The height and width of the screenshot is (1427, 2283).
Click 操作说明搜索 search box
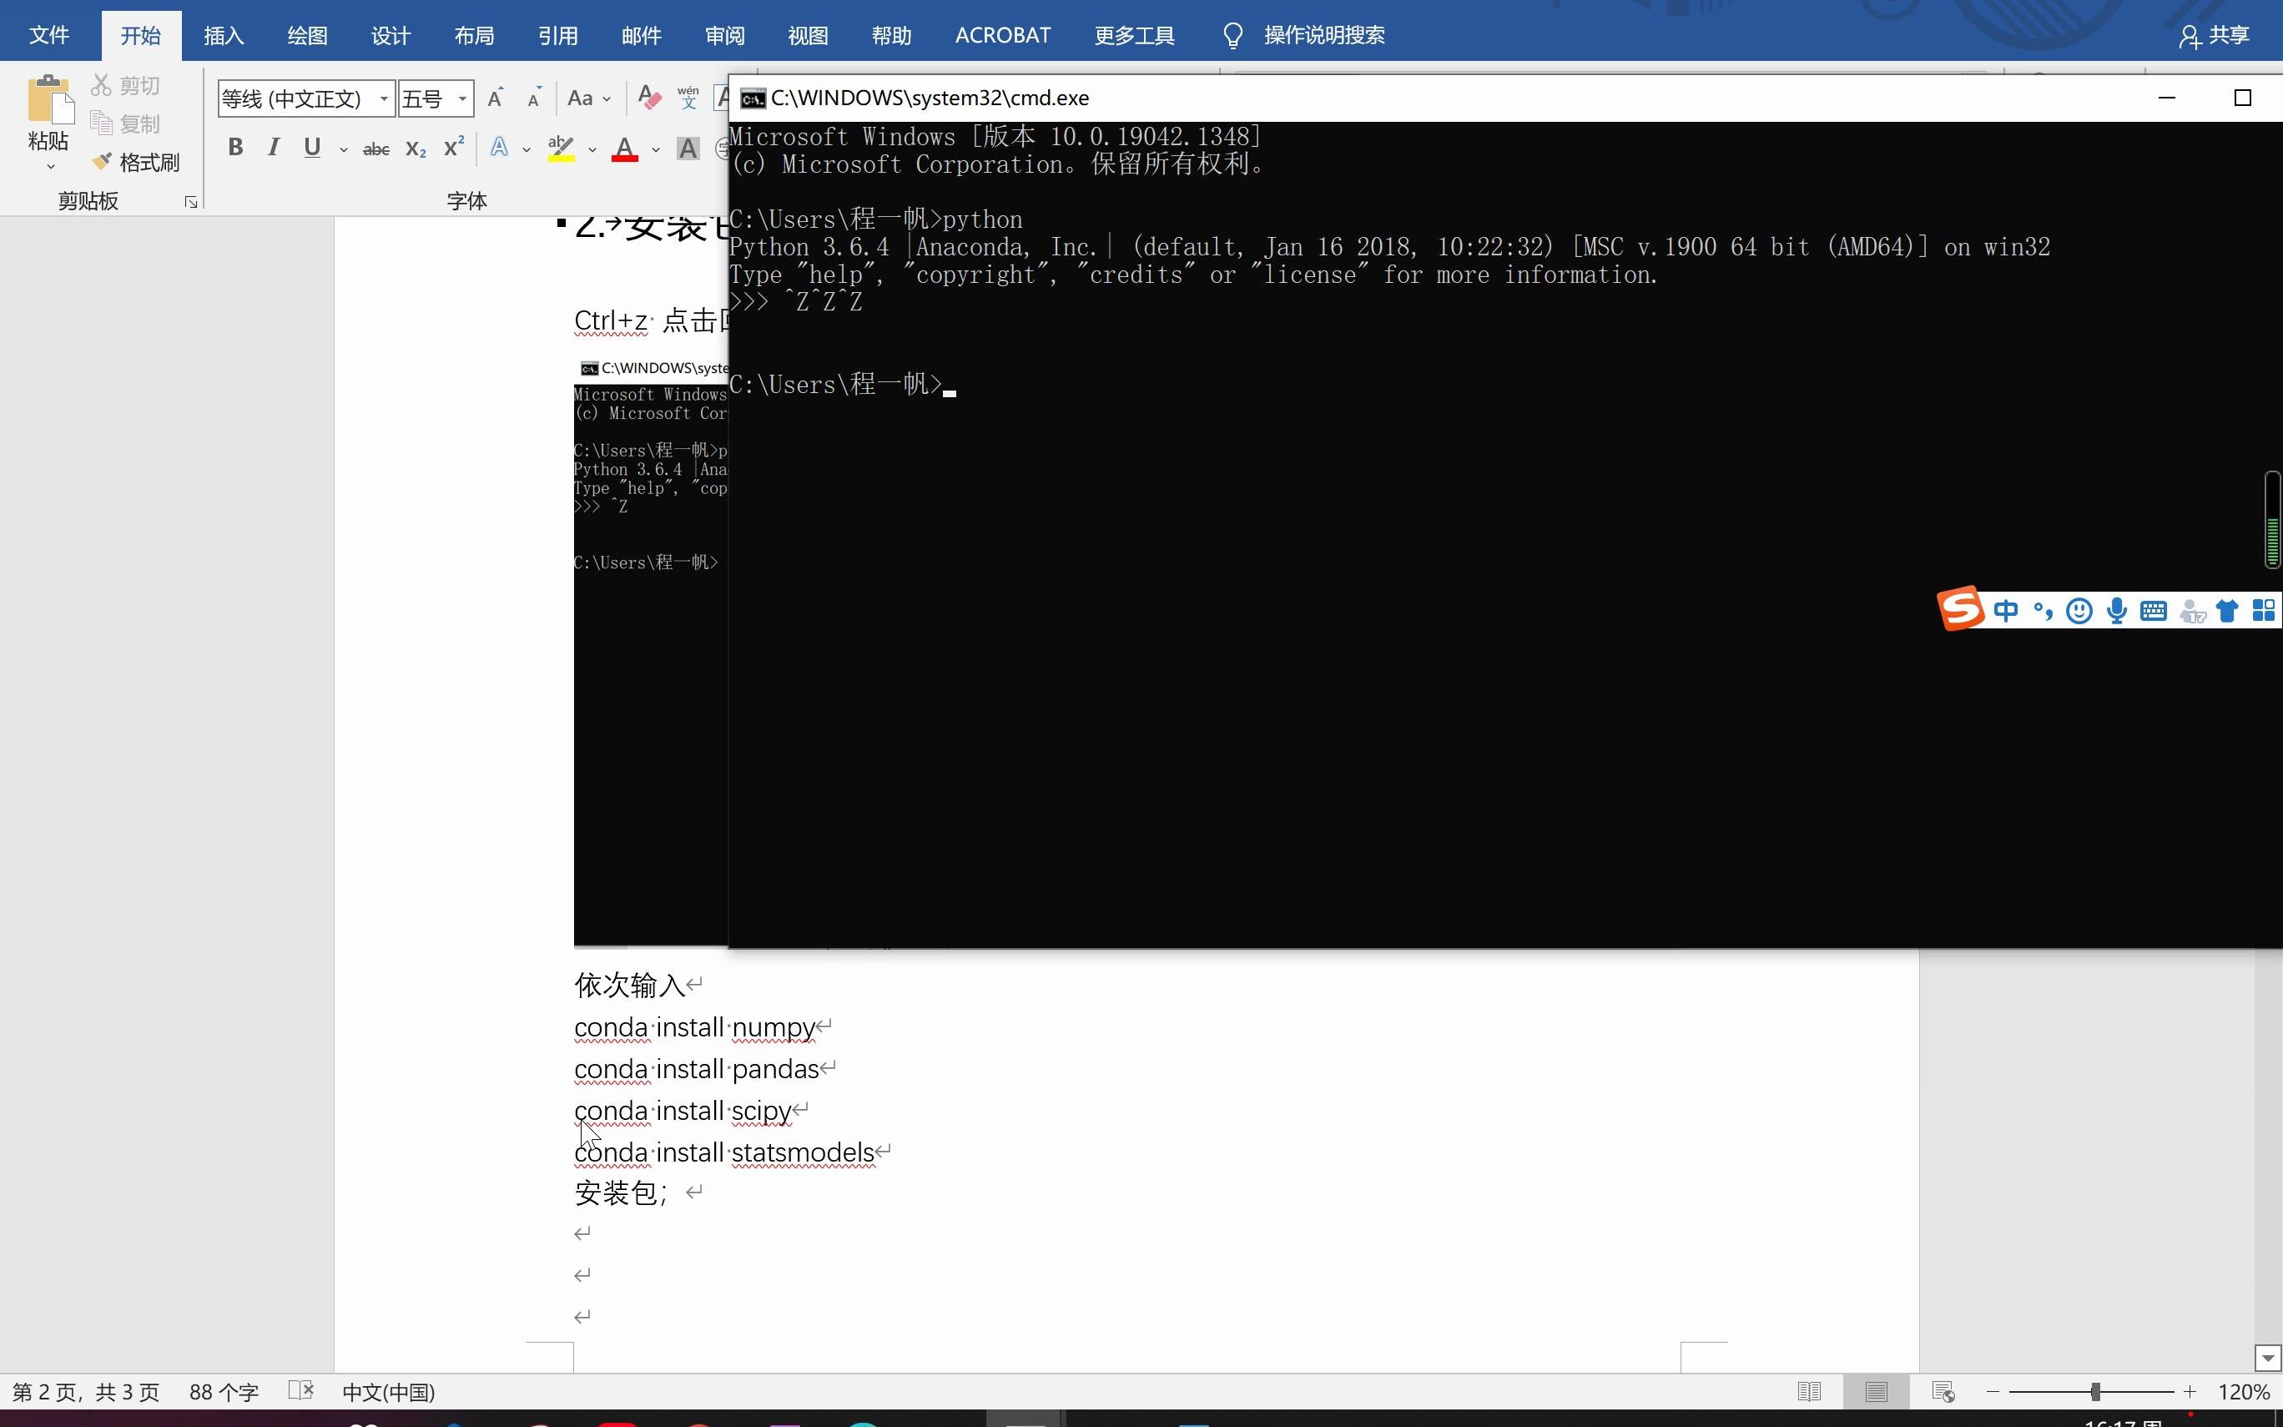click(1324, 36)
